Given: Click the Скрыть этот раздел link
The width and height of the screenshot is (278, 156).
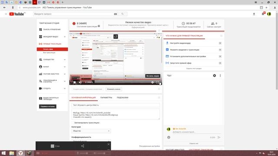Looking at the screenshot, I should pyautogui.click(x=194, y=68).
